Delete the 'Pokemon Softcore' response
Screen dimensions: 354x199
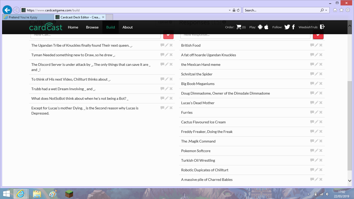point(321,151)
